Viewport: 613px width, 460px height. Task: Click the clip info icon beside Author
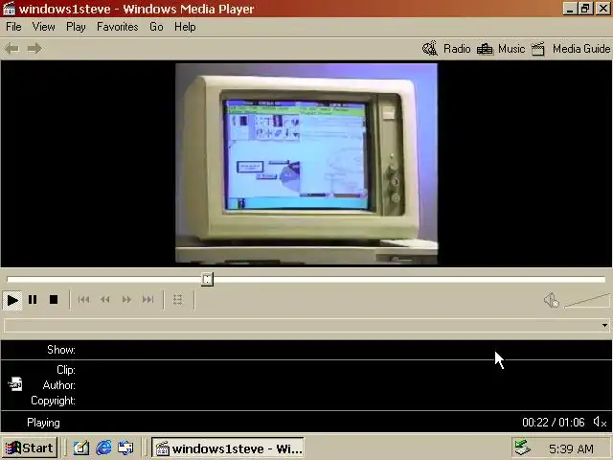[15, 384]
